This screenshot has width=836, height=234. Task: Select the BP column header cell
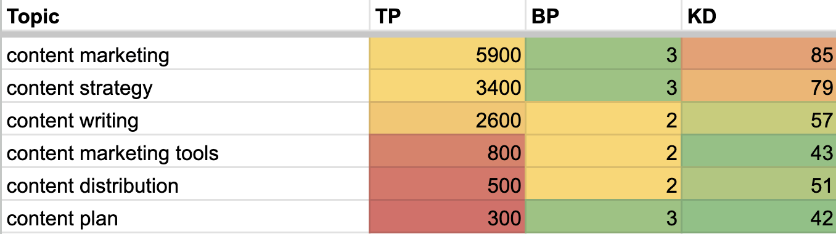(603, 16)
